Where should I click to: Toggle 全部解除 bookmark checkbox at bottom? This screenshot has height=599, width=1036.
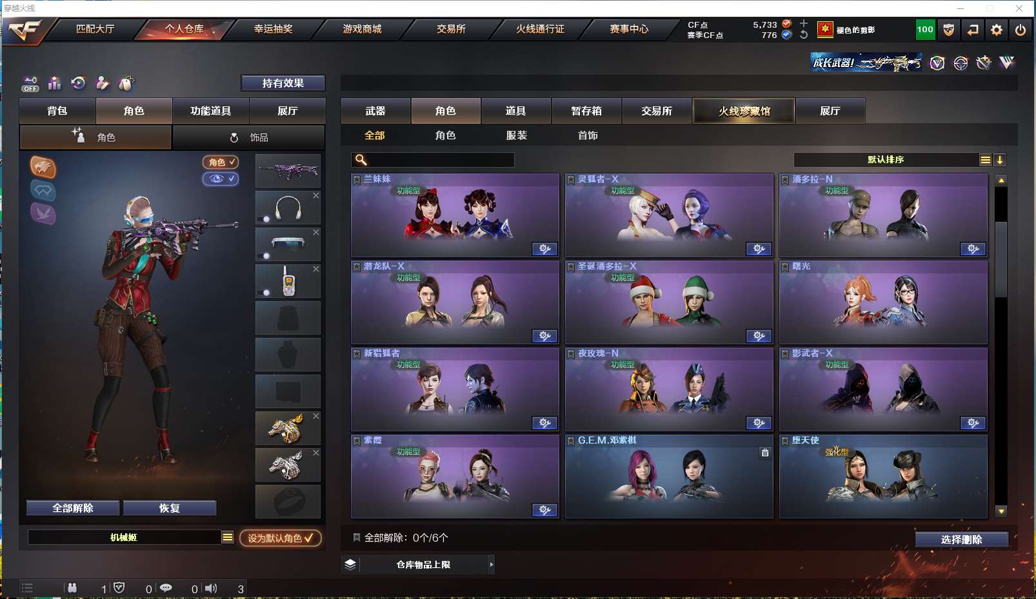tap(356, 537)
